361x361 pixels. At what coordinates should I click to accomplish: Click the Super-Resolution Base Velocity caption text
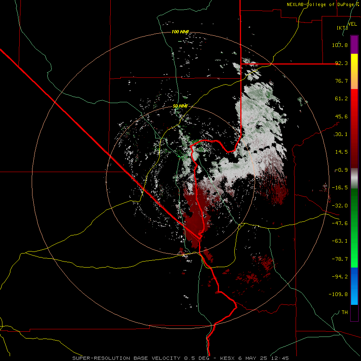click(x=180, y=358)
